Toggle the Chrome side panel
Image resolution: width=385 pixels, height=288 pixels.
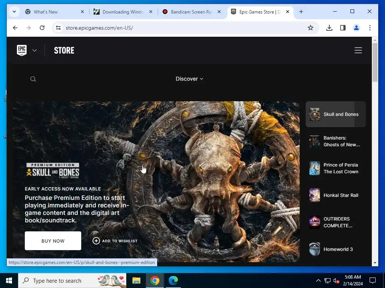(343, 28)
